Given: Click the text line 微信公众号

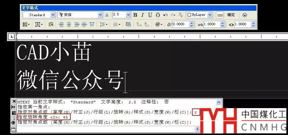Looking at the screenshot, I should tap(70, 80).
